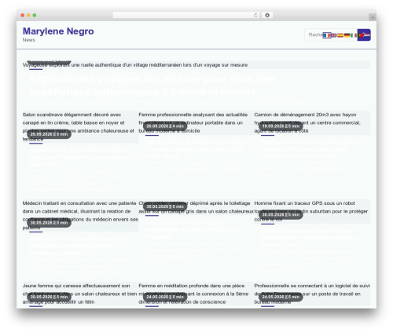Click the 30.05.2026 badge on golden retriever card
Image resolution: width=393 pixels, height=332 pixels.
tap(165, 206)
